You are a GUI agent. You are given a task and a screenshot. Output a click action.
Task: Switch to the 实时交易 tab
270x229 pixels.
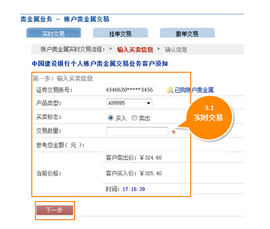tap(53, 33)
